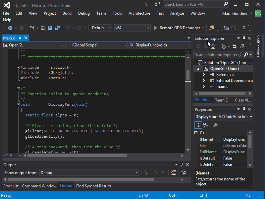
Task: Click Sync with Active Document in Solution Explorer
Action: pyautogui.click(x=235, y=46)
